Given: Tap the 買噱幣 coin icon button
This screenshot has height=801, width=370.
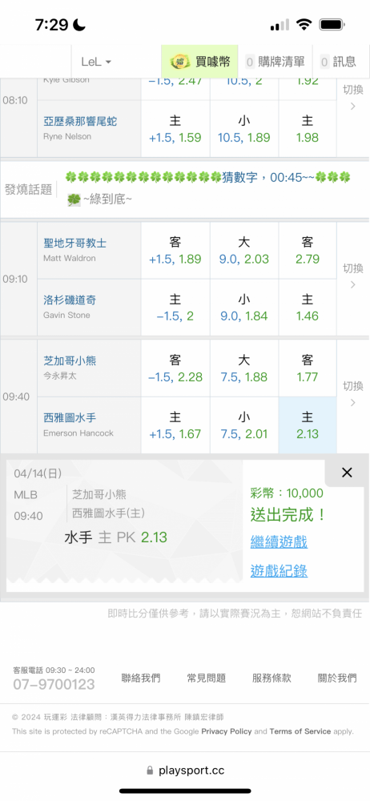Looking at the screenshot, I should tap(180, 62).
